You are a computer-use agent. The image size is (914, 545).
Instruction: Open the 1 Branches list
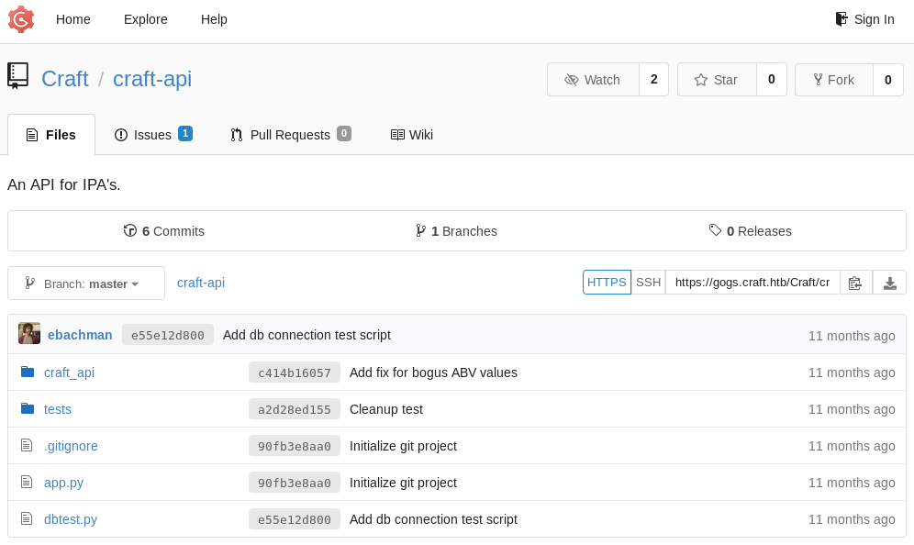(456, 231)
